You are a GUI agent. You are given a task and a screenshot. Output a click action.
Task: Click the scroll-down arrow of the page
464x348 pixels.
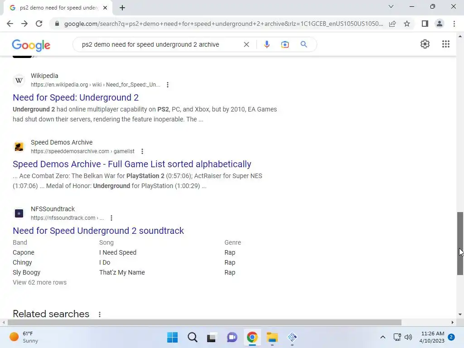coord(460,314)
